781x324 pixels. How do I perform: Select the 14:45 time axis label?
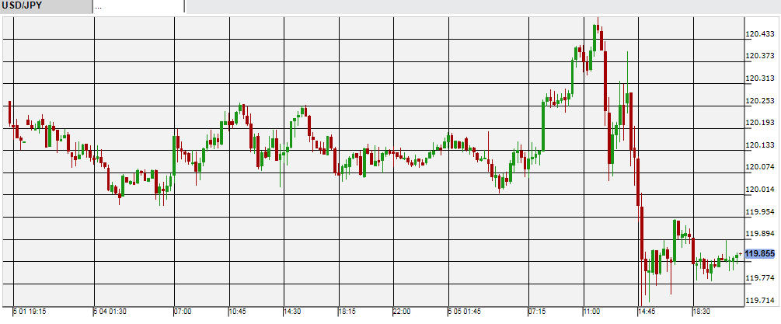[x=647, y=312]
